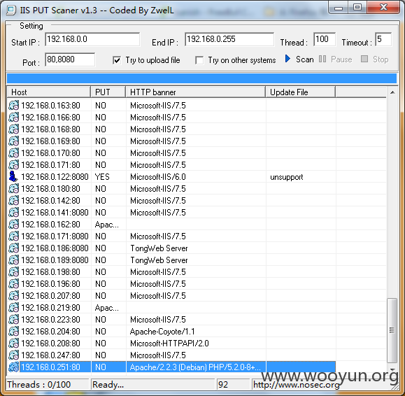The width and height of the screenshot is (405, 396).
Task: Click the host icon for 192.168.0.186:8080 TongWeb
Action: 13,248
